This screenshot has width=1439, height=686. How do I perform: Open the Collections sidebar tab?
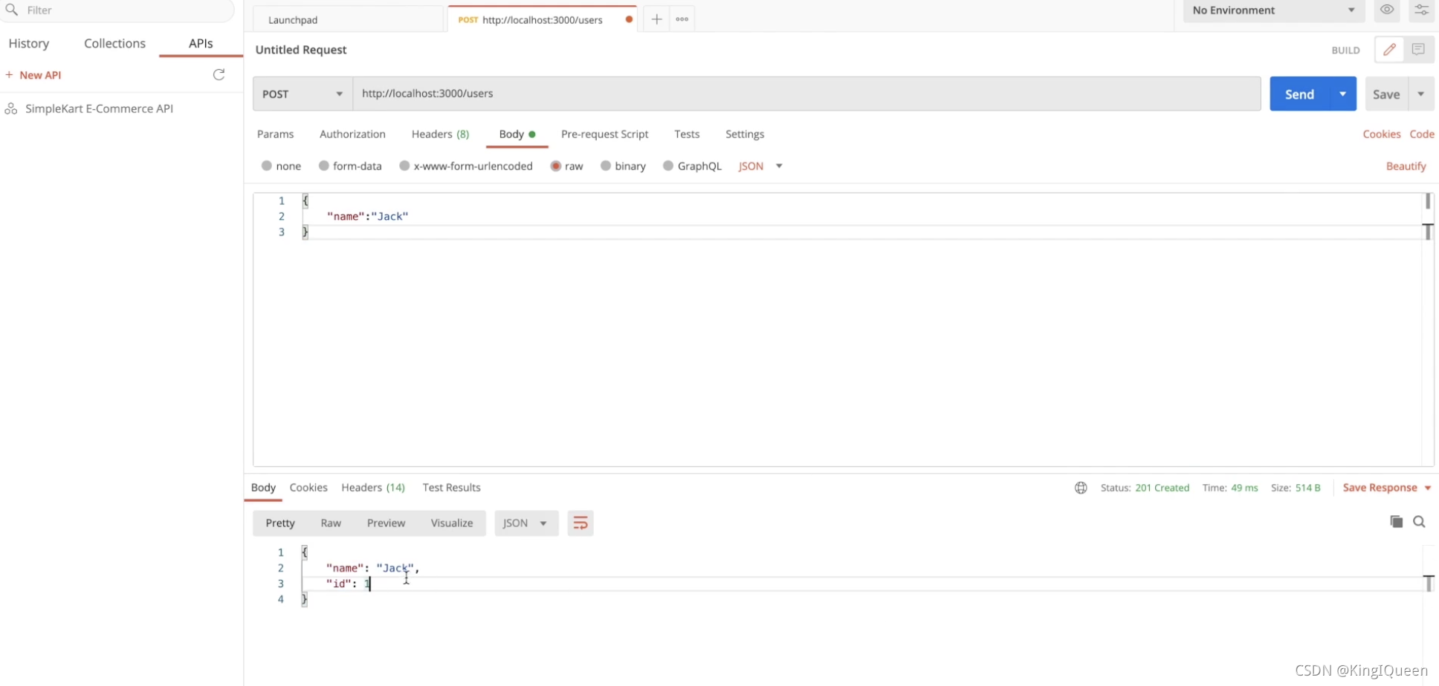[114, 43]
